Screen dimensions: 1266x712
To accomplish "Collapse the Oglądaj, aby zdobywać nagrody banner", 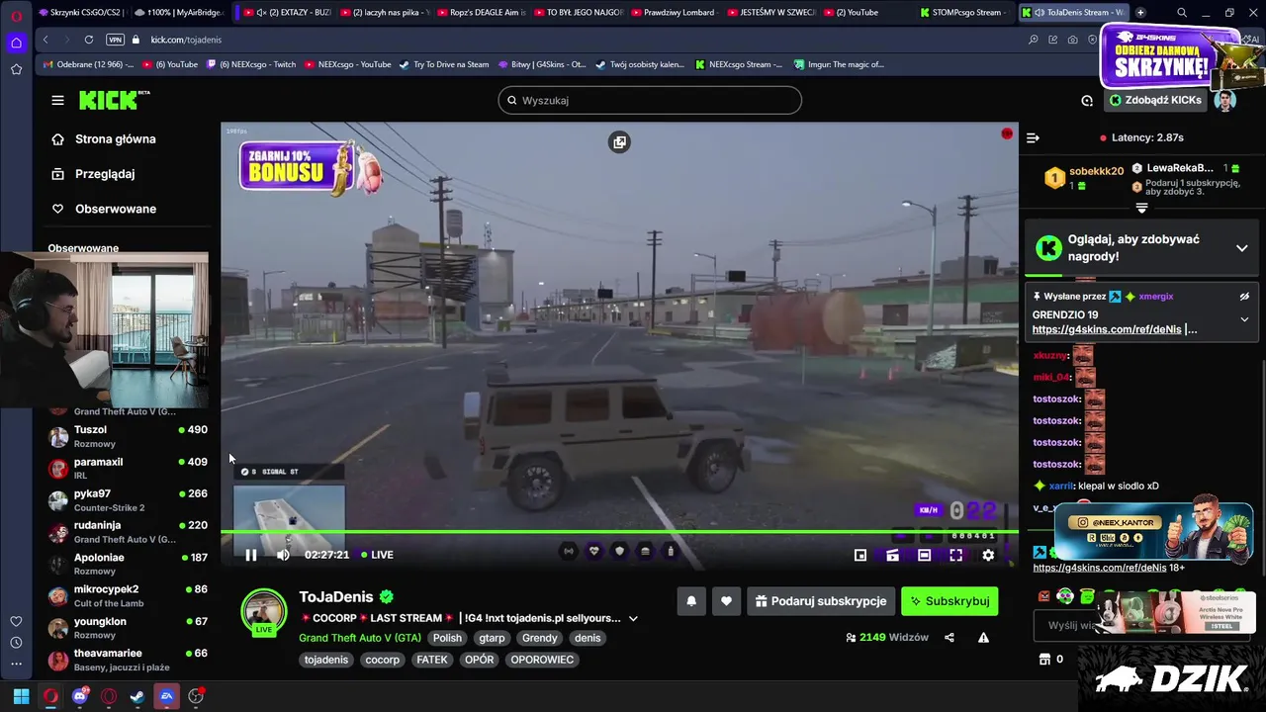I will click(1242, 248).
